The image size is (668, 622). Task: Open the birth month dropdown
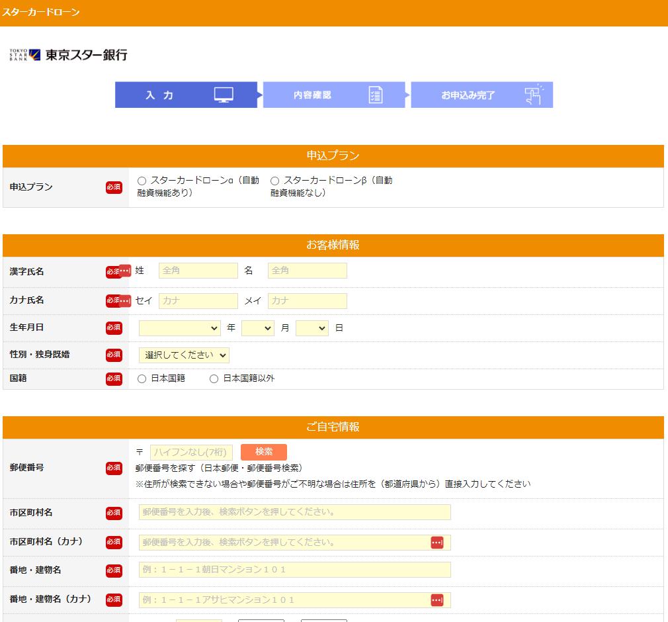point(258,328)
